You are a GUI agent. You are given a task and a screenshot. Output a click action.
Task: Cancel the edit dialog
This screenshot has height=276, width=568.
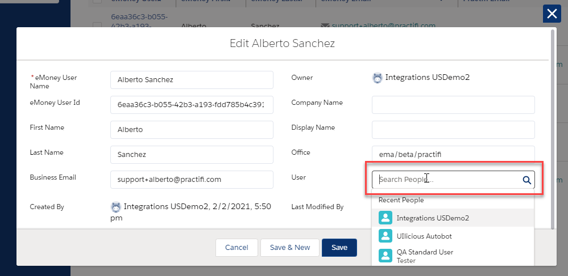tap(237, 248)
